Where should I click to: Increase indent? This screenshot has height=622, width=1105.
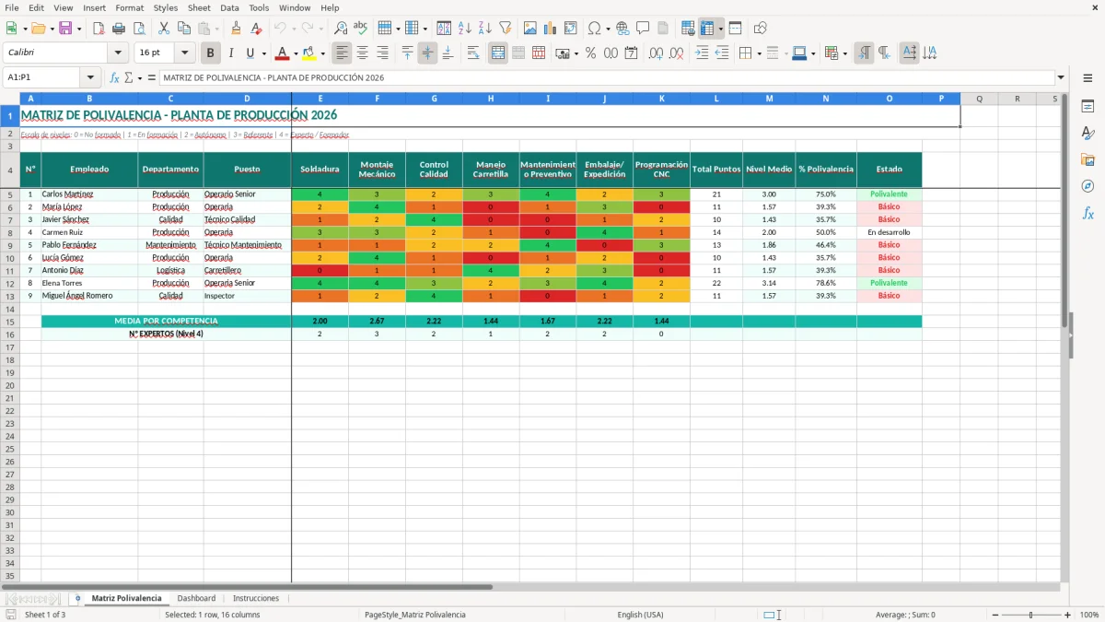(702, 53)
